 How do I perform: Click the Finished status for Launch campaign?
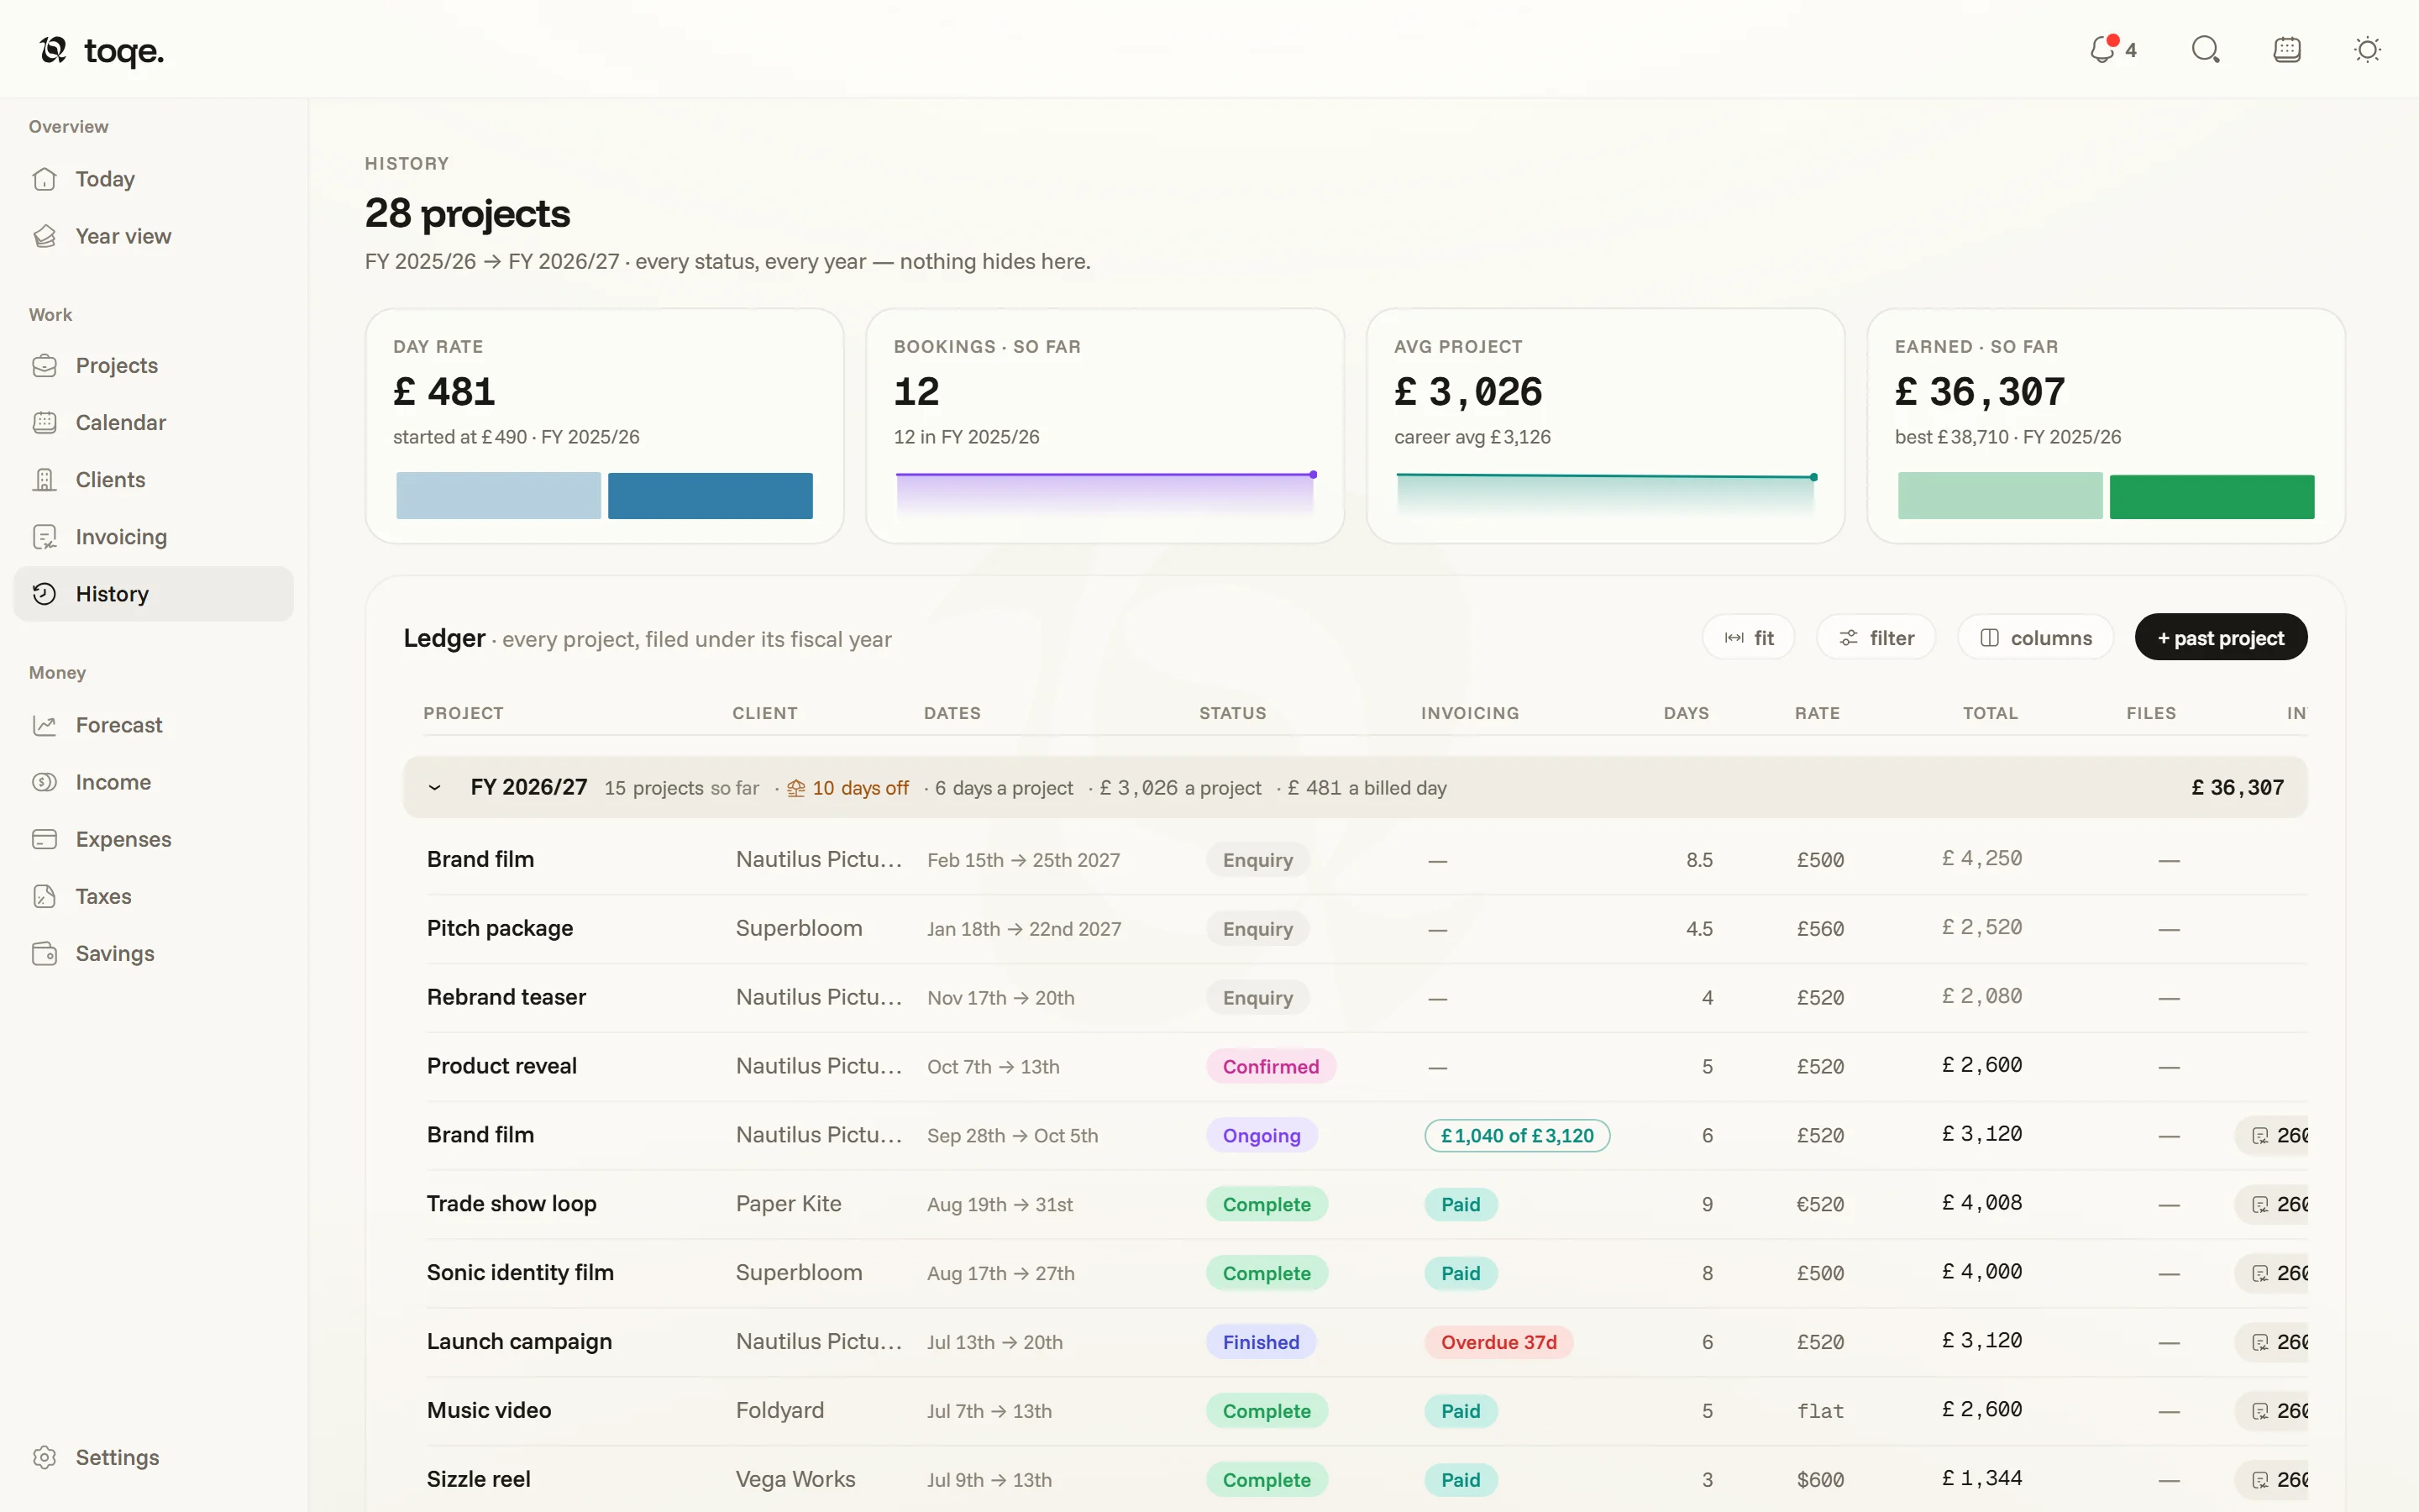tap(1262, 1342)
